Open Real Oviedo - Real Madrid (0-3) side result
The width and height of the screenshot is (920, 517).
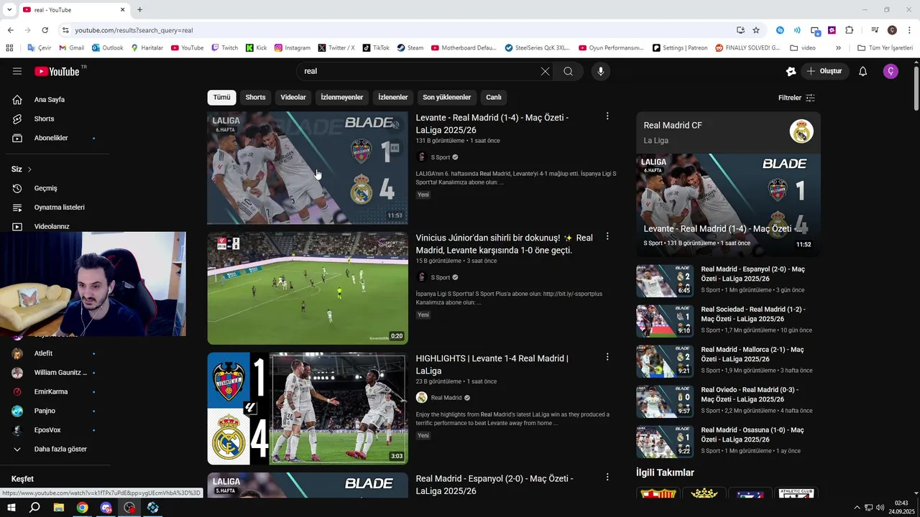pyautogui.click(x=727, y=401)
